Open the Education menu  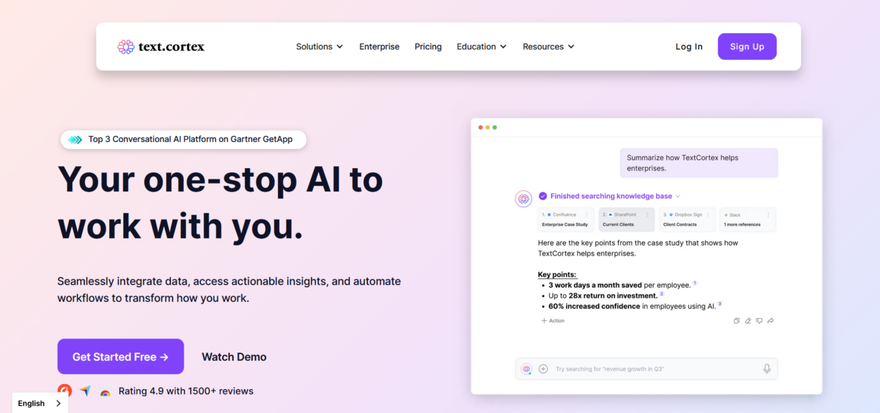coord(481,46)
